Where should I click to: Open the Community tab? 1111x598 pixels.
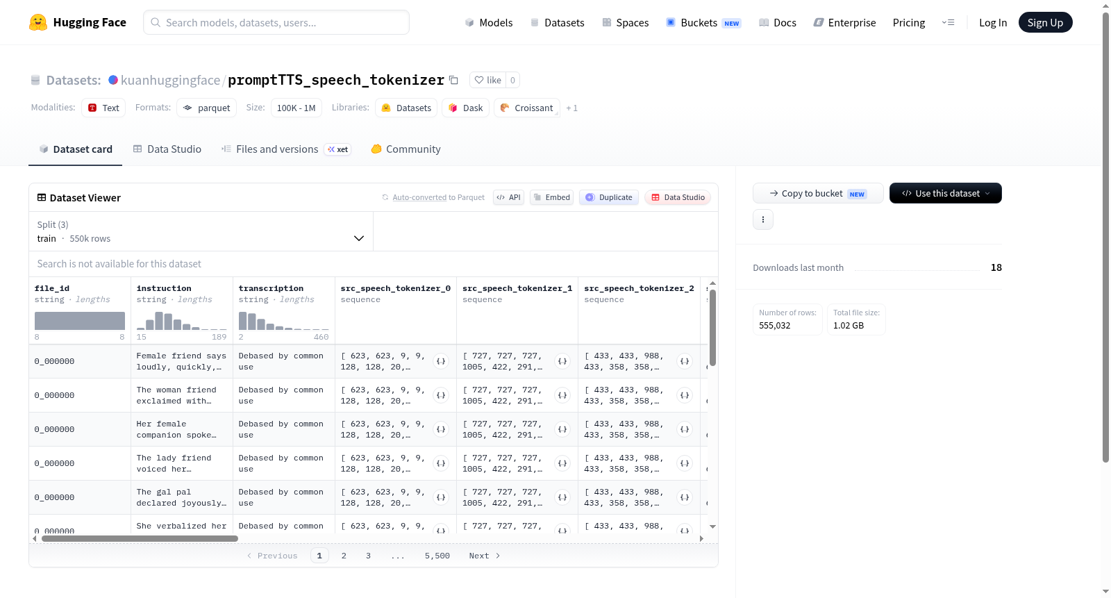[406, 149]
